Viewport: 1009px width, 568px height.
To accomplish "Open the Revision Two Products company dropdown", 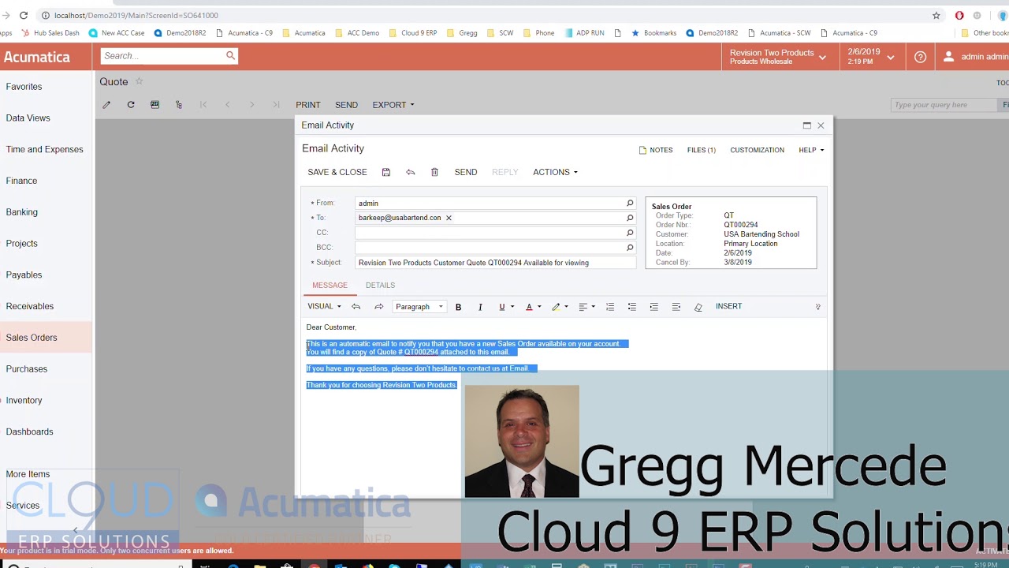I will (777, 57).
